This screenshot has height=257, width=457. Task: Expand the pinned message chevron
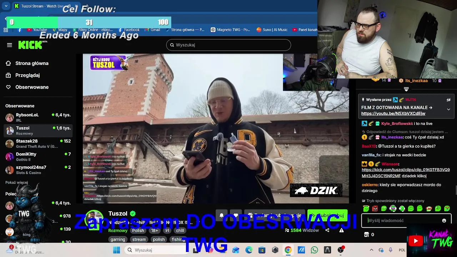tap(448, 110)
